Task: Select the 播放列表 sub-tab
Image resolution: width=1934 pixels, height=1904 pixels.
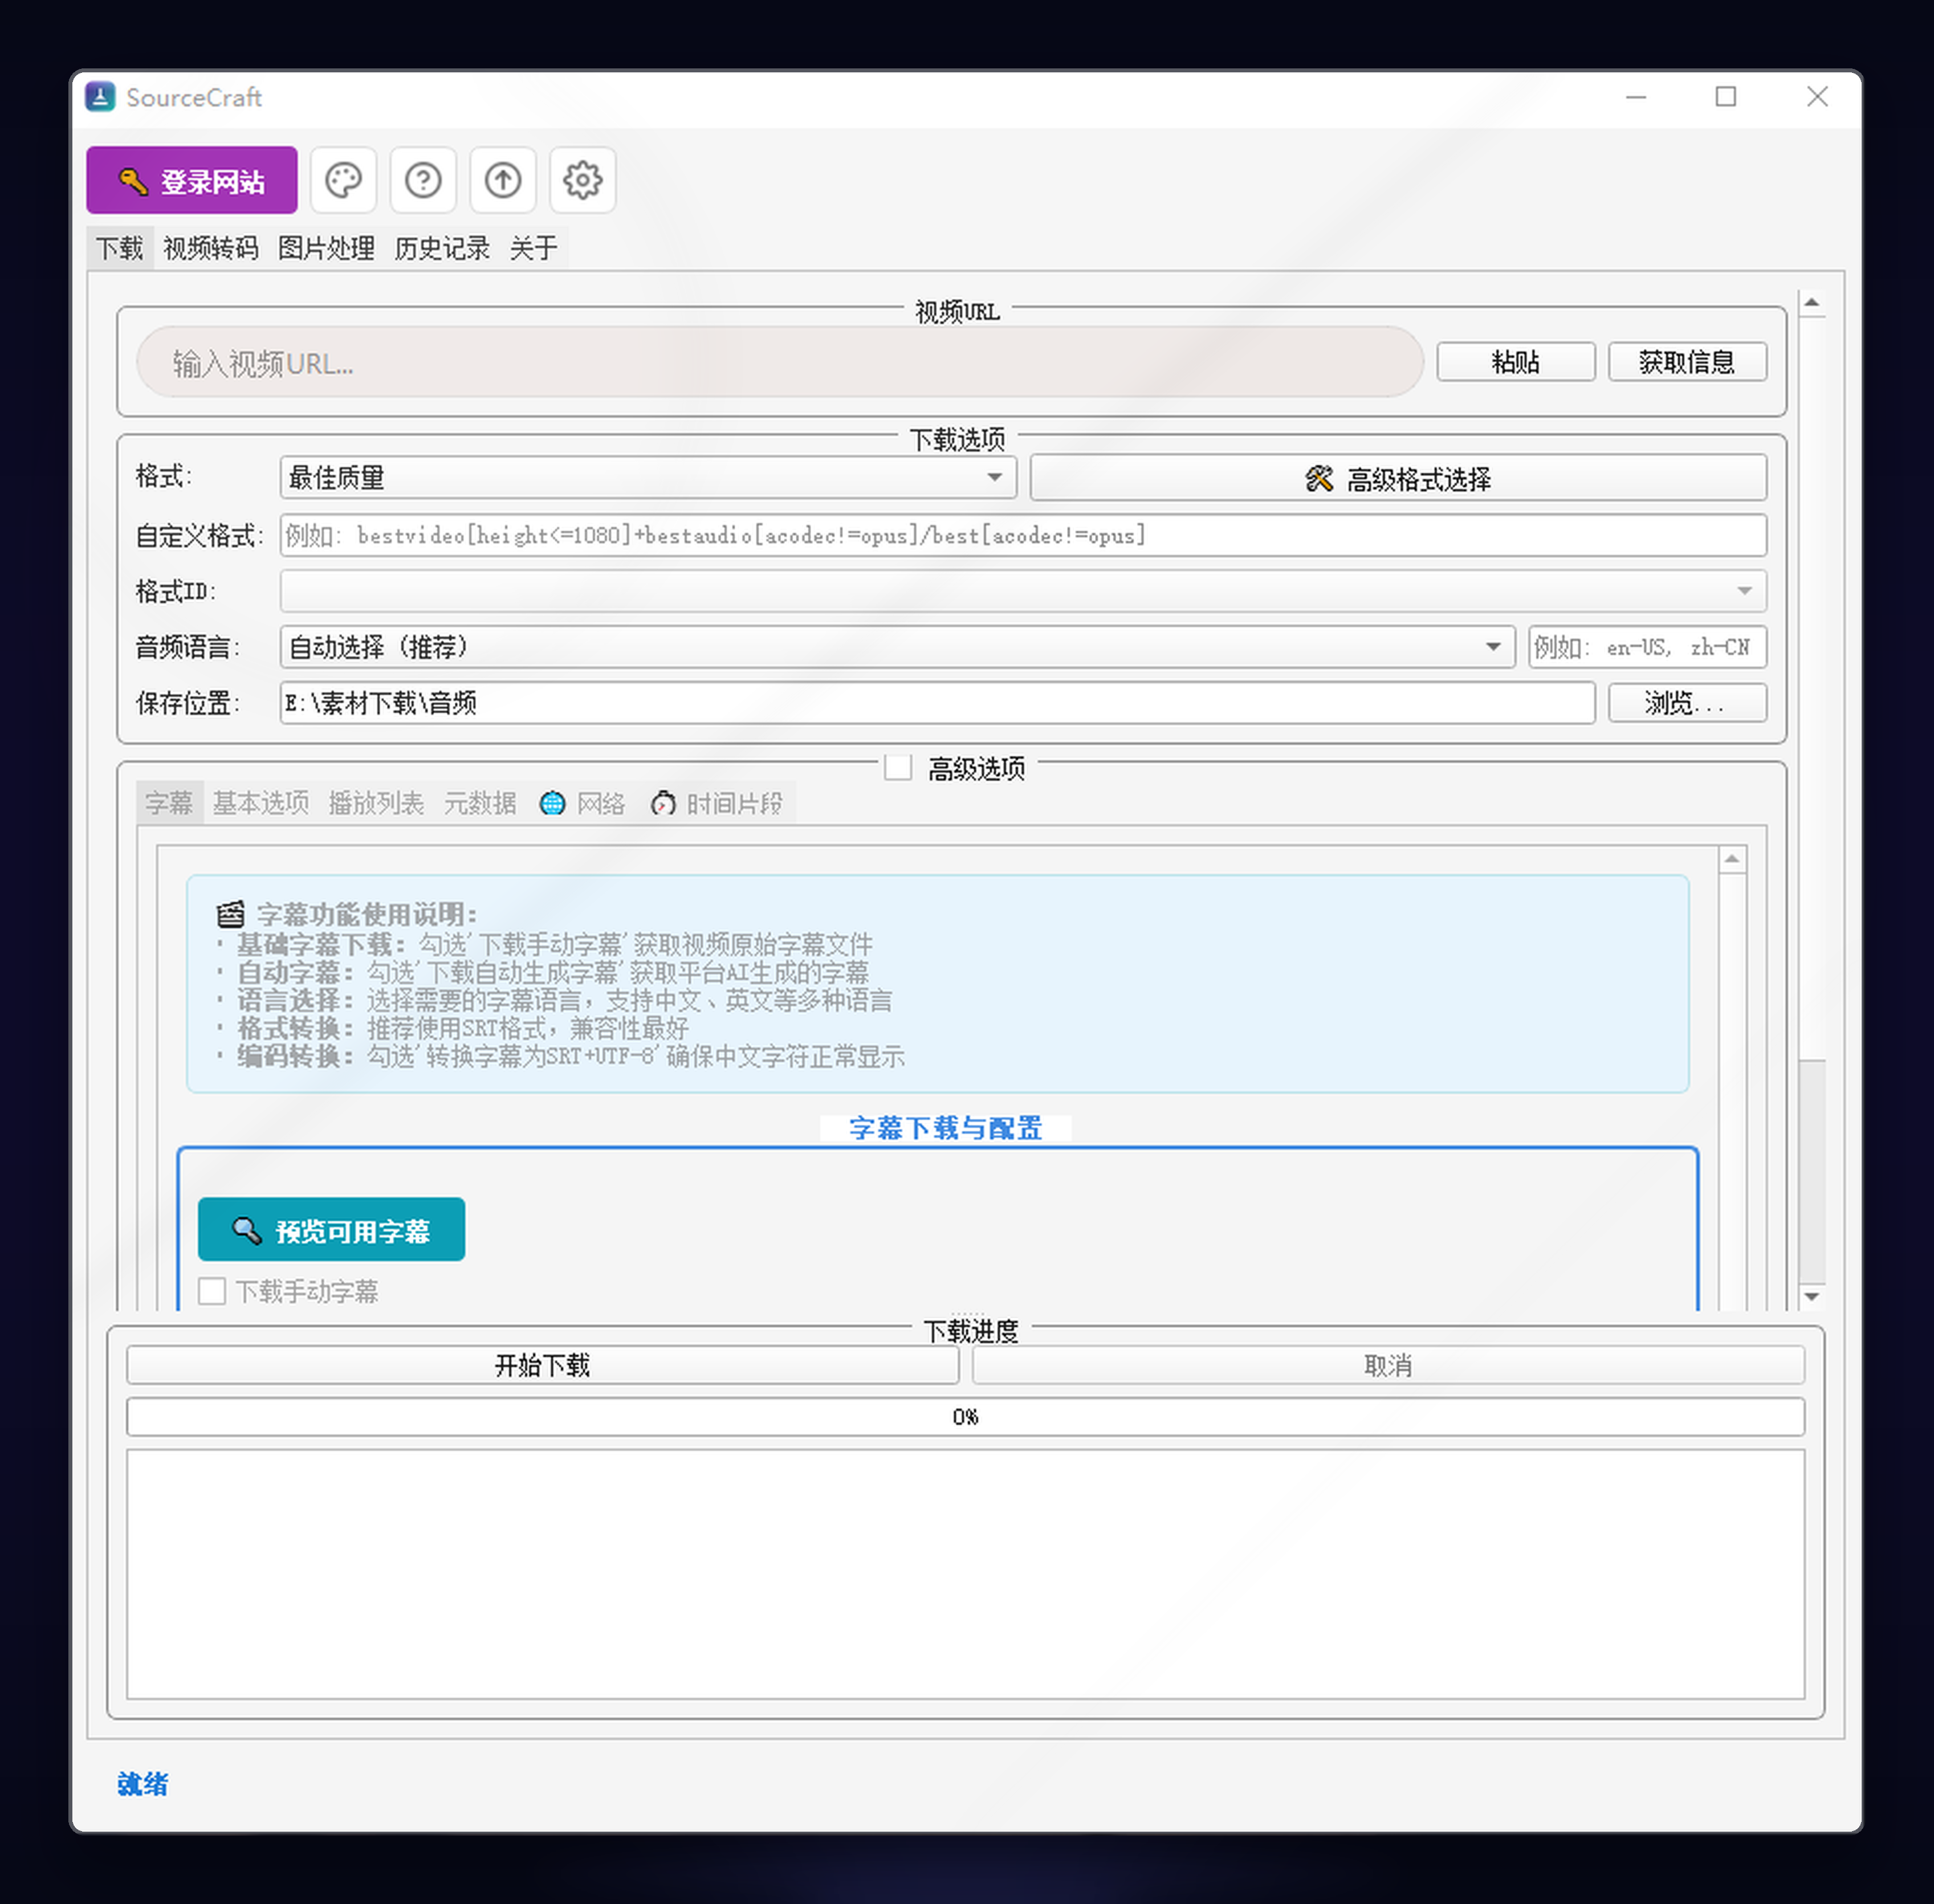Action: 376,803
